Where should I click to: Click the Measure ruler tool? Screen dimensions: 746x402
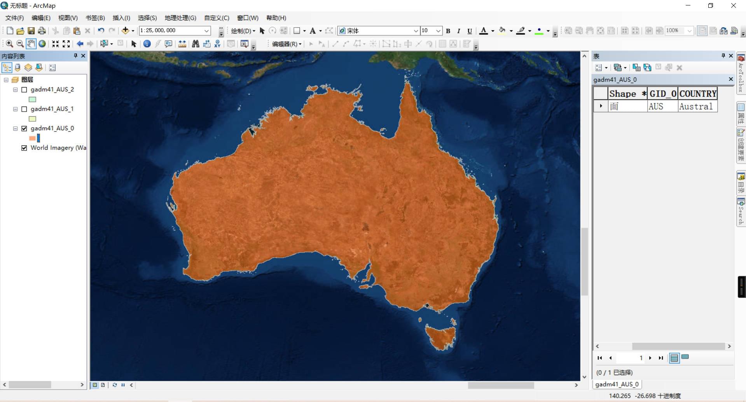182,44
